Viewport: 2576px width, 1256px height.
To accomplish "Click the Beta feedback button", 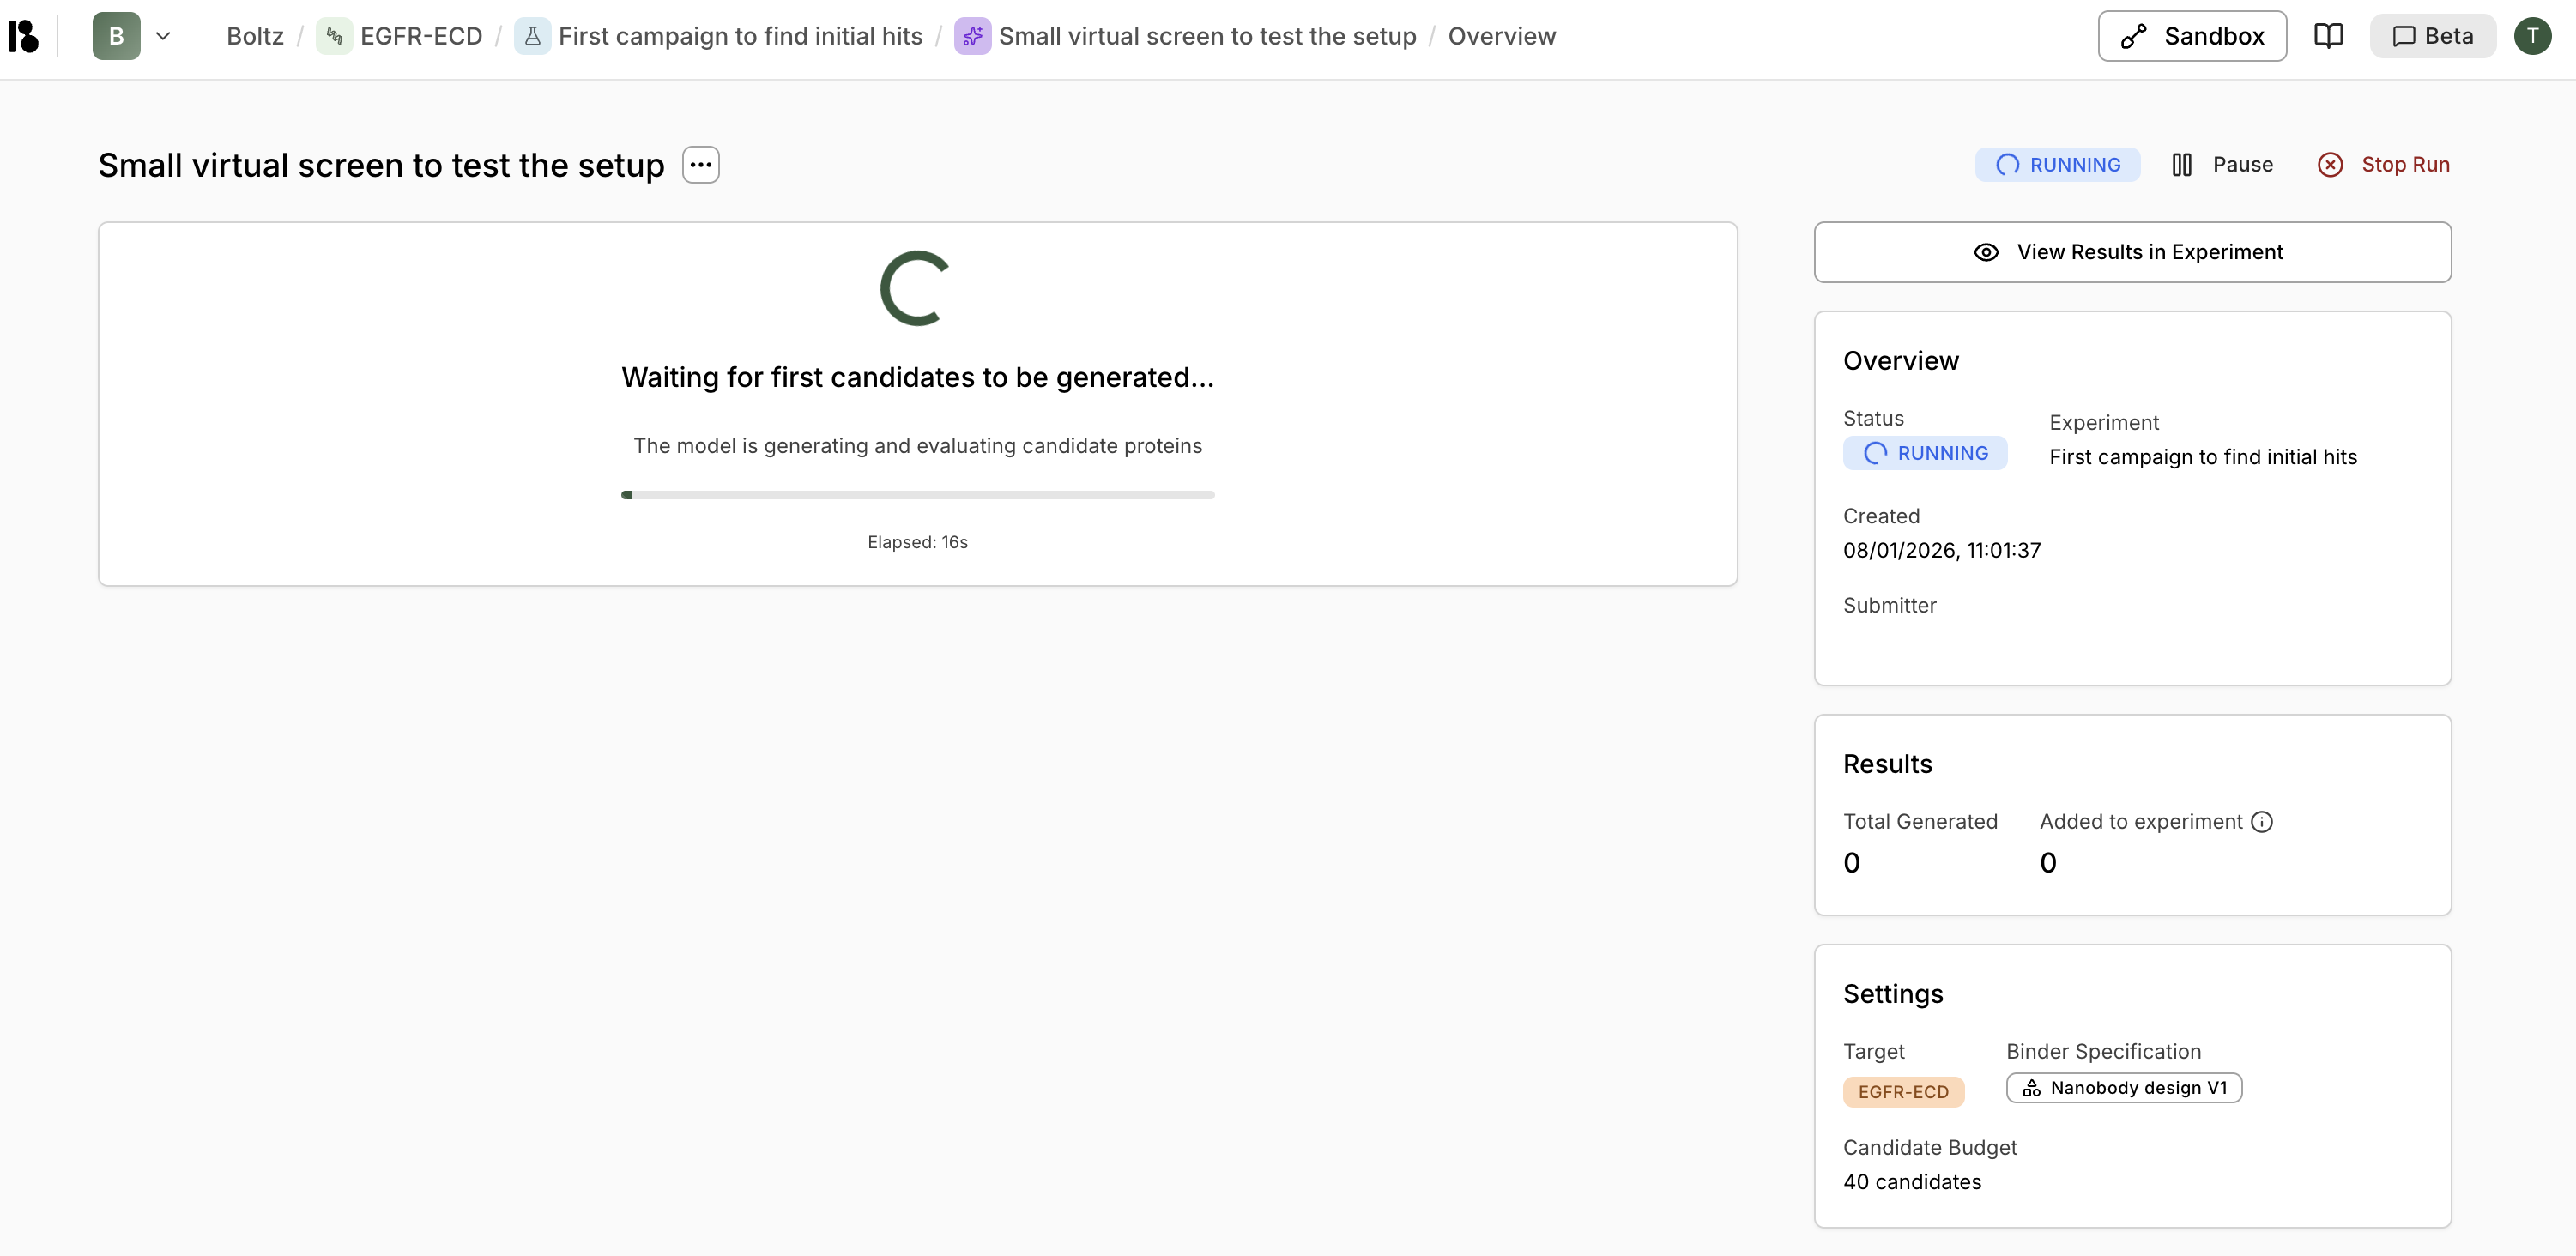I will tap(2432, 36).
